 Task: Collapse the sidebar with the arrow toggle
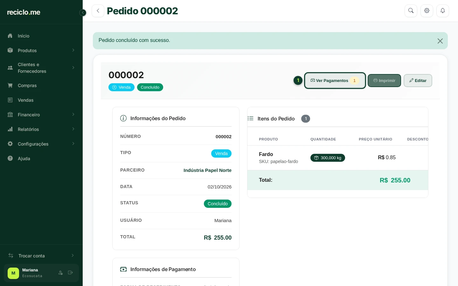click(83, 13)
